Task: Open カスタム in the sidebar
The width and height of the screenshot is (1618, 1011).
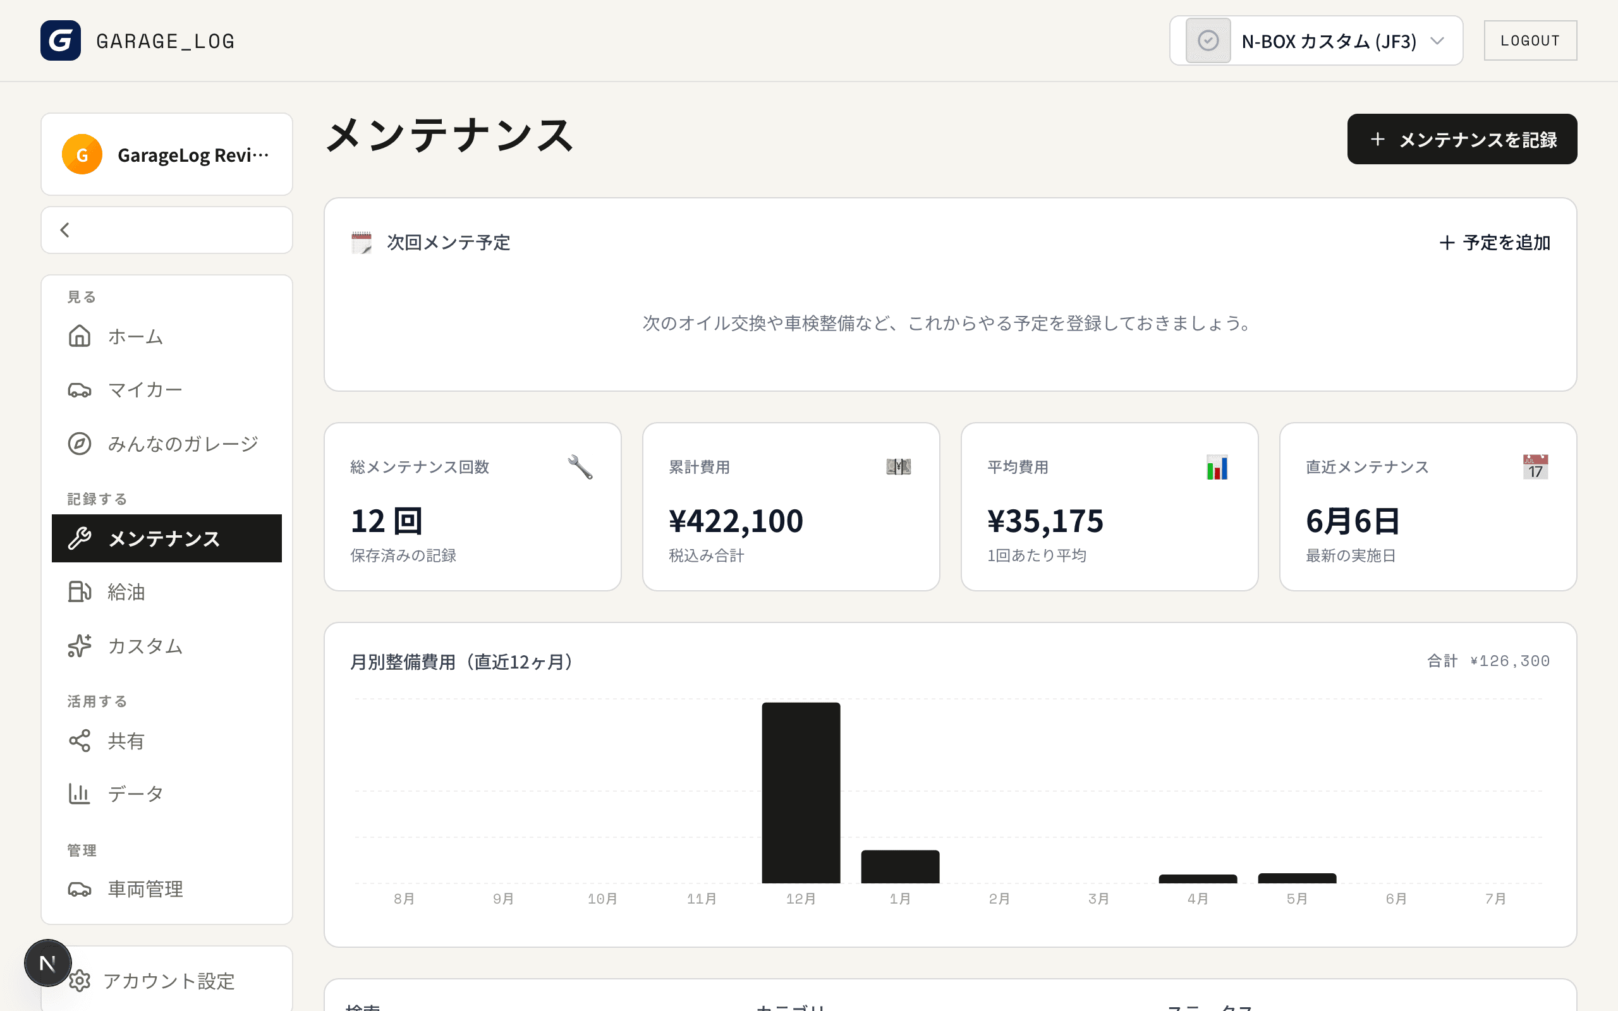Action: coord(166,646)
